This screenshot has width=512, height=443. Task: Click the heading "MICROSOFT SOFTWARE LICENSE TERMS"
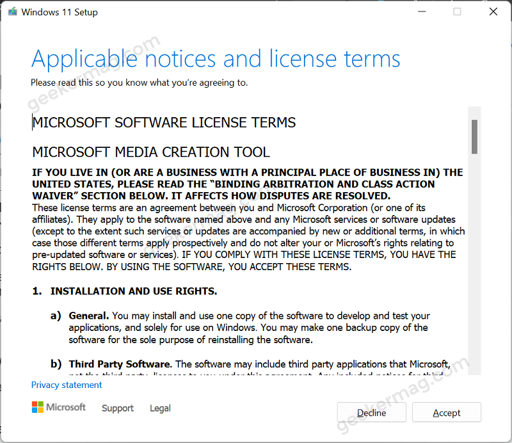(164, 122)
